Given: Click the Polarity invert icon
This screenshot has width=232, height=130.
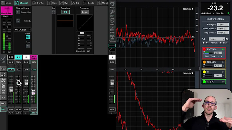Looking at the screenshot, I should [18, 21].
